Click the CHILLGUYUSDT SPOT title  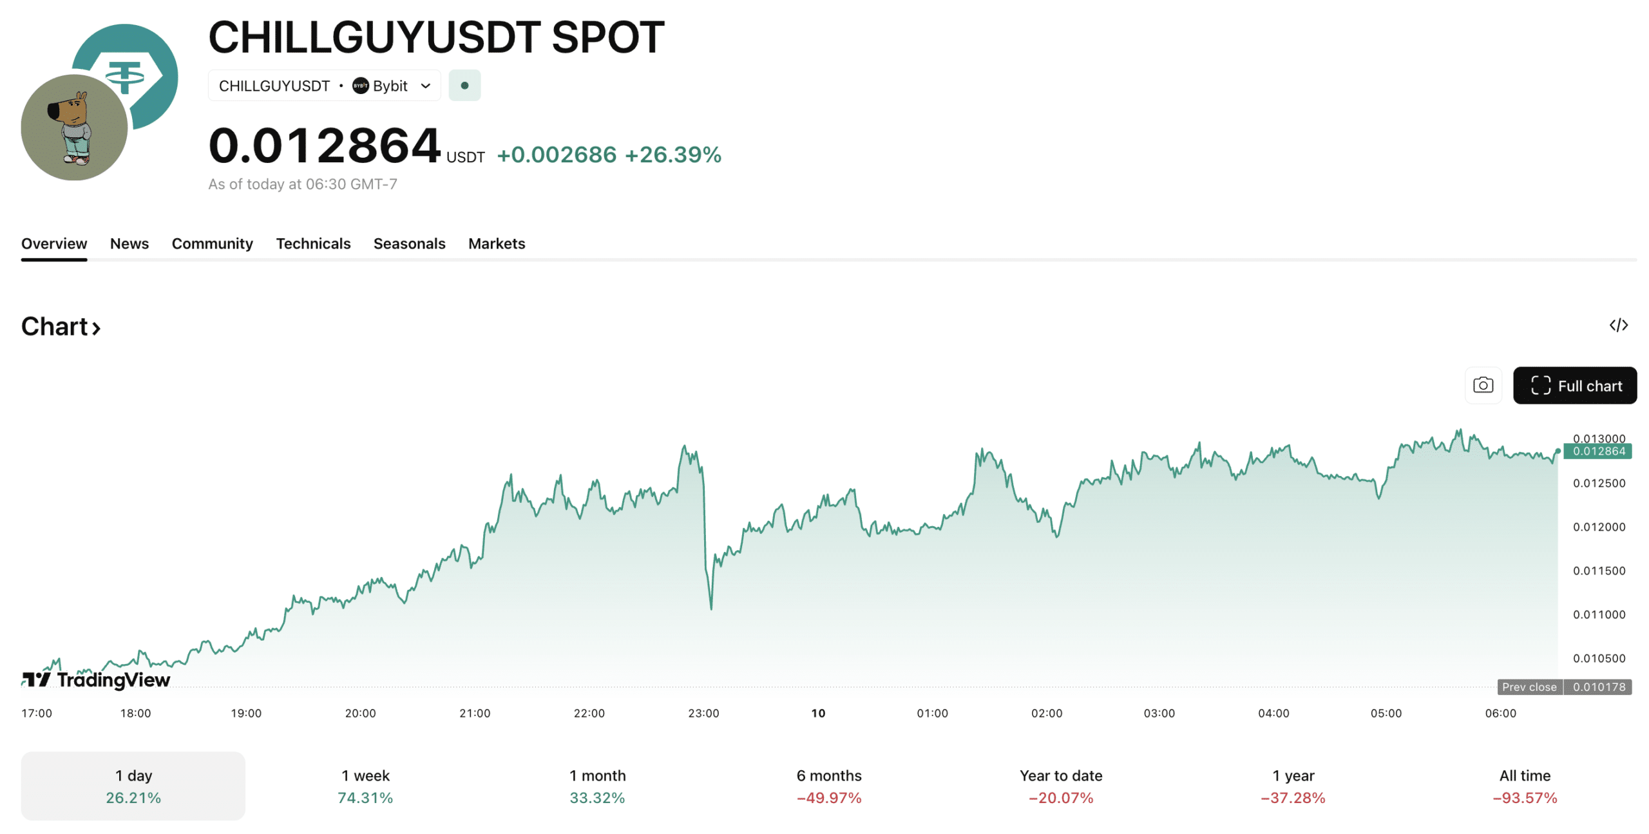click(436, 37)
